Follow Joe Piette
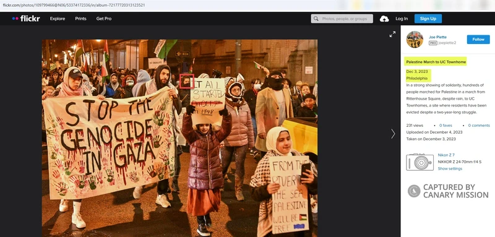This screenshot has height=237, width=495. (x=478, y=40)
